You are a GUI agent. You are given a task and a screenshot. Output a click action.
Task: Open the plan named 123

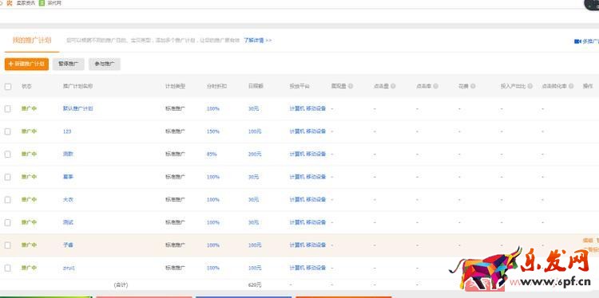[x=67, y=131]
